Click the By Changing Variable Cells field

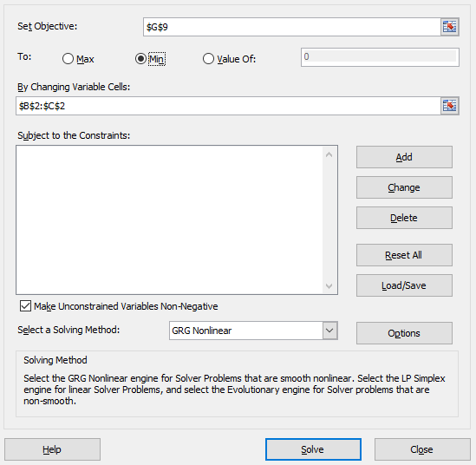pyautogui.click(x=228, y=106)
